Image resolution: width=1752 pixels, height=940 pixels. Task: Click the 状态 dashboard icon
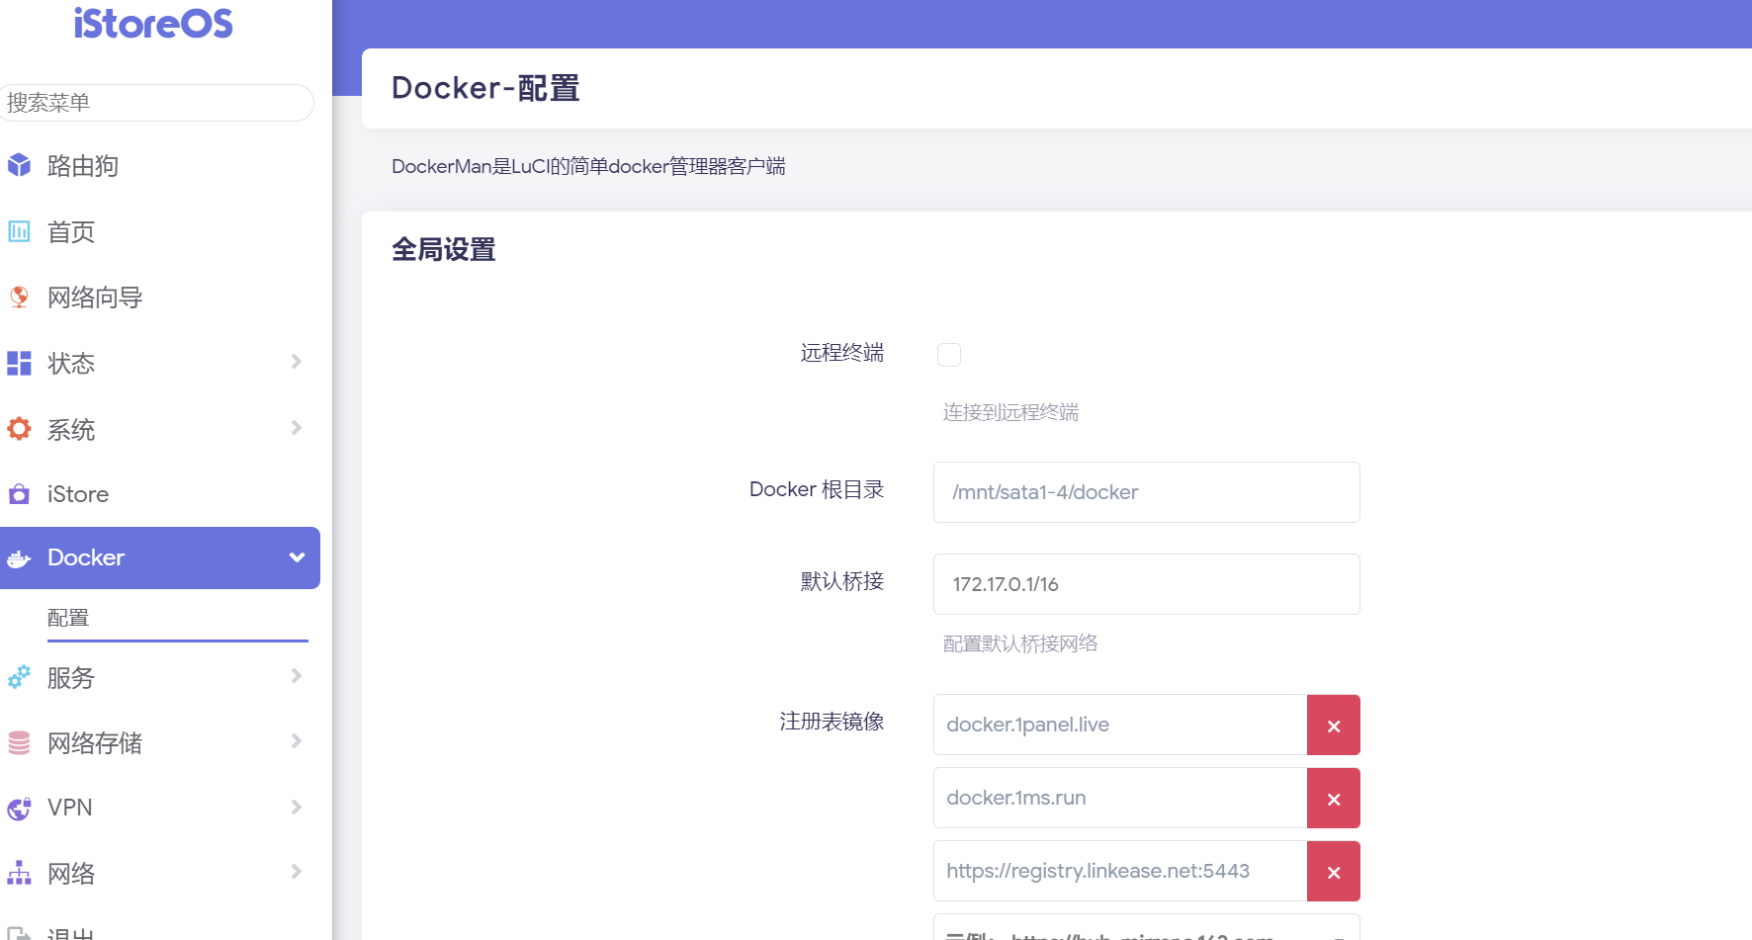click(x=19, y=363)
